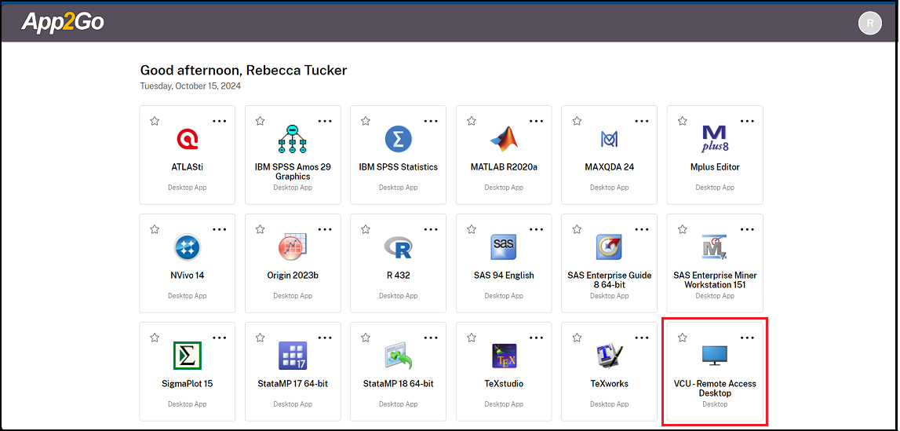Star the StataMP 17 64-bit app

coord(260,338)
